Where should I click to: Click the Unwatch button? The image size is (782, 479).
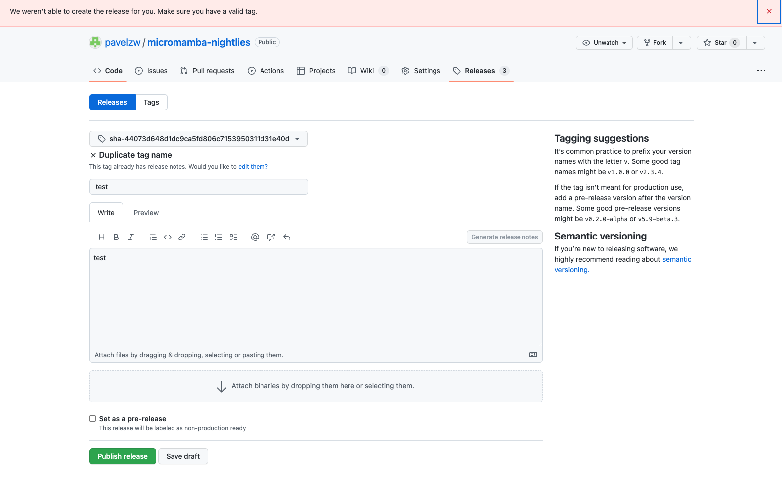pyautogui.click(x=604, y=43)
